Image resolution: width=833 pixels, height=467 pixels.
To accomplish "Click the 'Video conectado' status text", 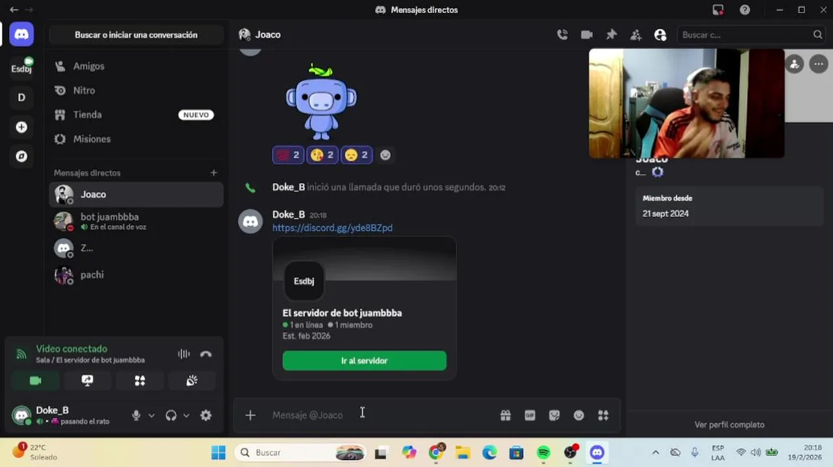I will point(71,349).
